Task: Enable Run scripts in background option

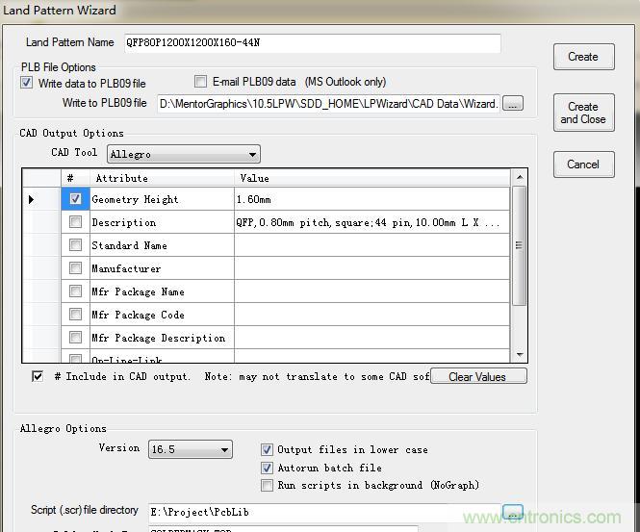Action: coord(268,485)
